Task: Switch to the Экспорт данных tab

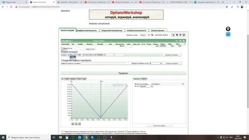Action: [x=158, y=30]
